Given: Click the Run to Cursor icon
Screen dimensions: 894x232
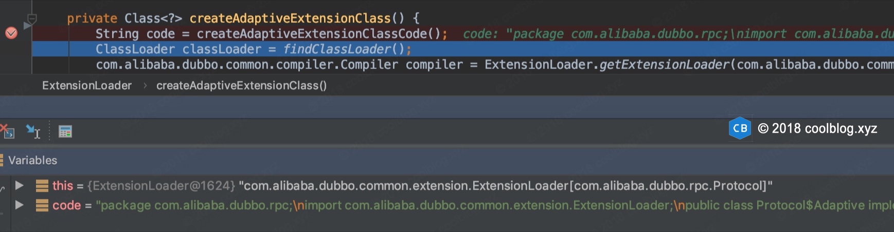Looking at the screenshot, I should [33, 132].
